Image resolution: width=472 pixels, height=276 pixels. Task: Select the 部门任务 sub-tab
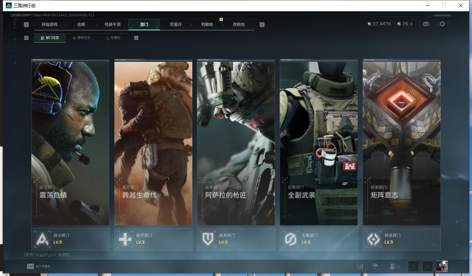pos(50,38)
